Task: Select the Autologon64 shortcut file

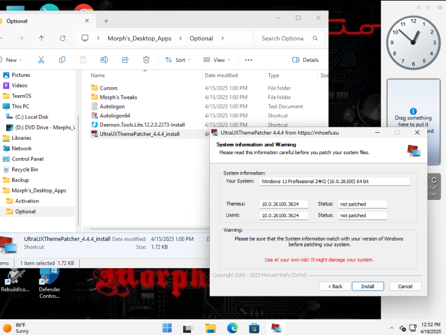Action: coord(115,116)
